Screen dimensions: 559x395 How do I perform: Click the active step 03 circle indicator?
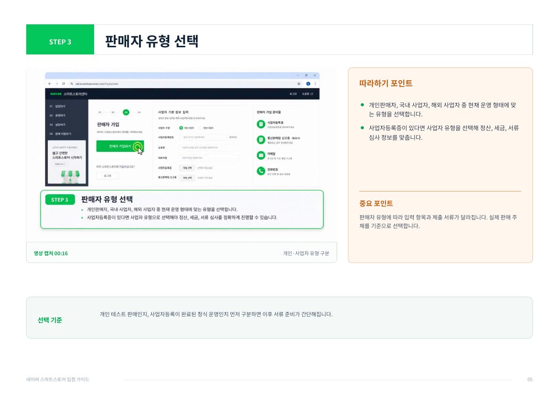[126, 112]
